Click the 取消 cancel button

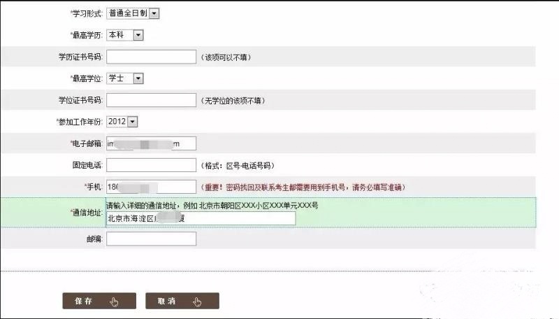182,301
